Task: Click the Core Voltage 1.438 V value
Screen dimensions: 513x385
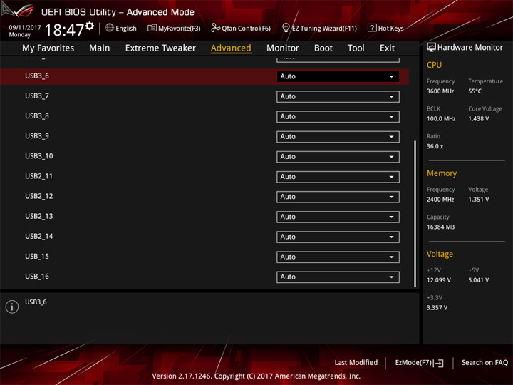Action: [x=478, y=119]
